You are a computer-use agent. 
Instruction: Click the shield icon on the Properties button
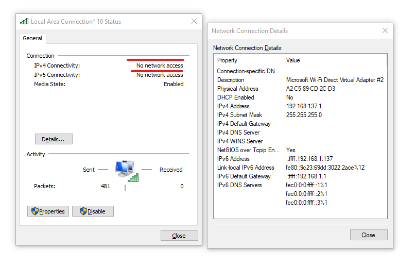(x=35, y=211)
